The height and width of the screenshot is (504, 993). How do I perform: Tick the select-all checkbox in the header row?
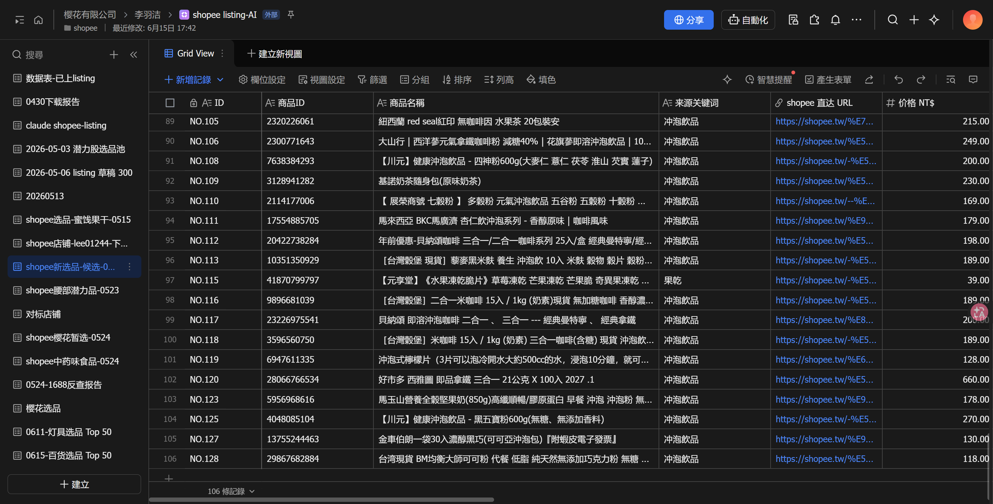point(170,103)
